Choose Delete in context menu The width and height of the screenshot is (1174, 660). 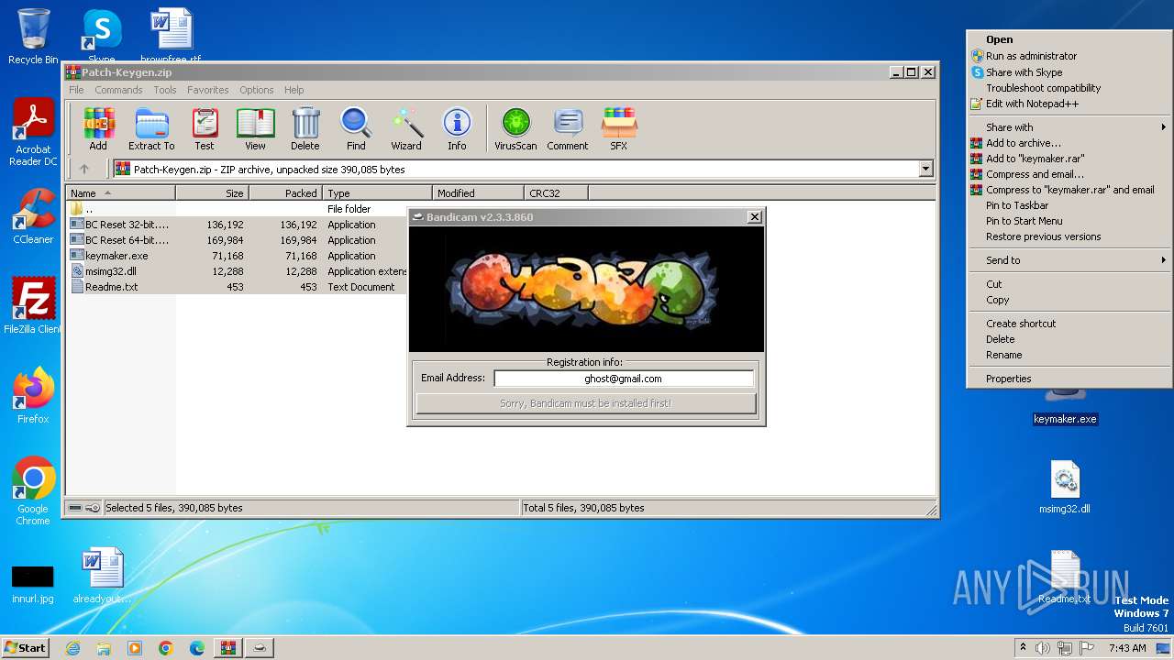click(1069, 339)
